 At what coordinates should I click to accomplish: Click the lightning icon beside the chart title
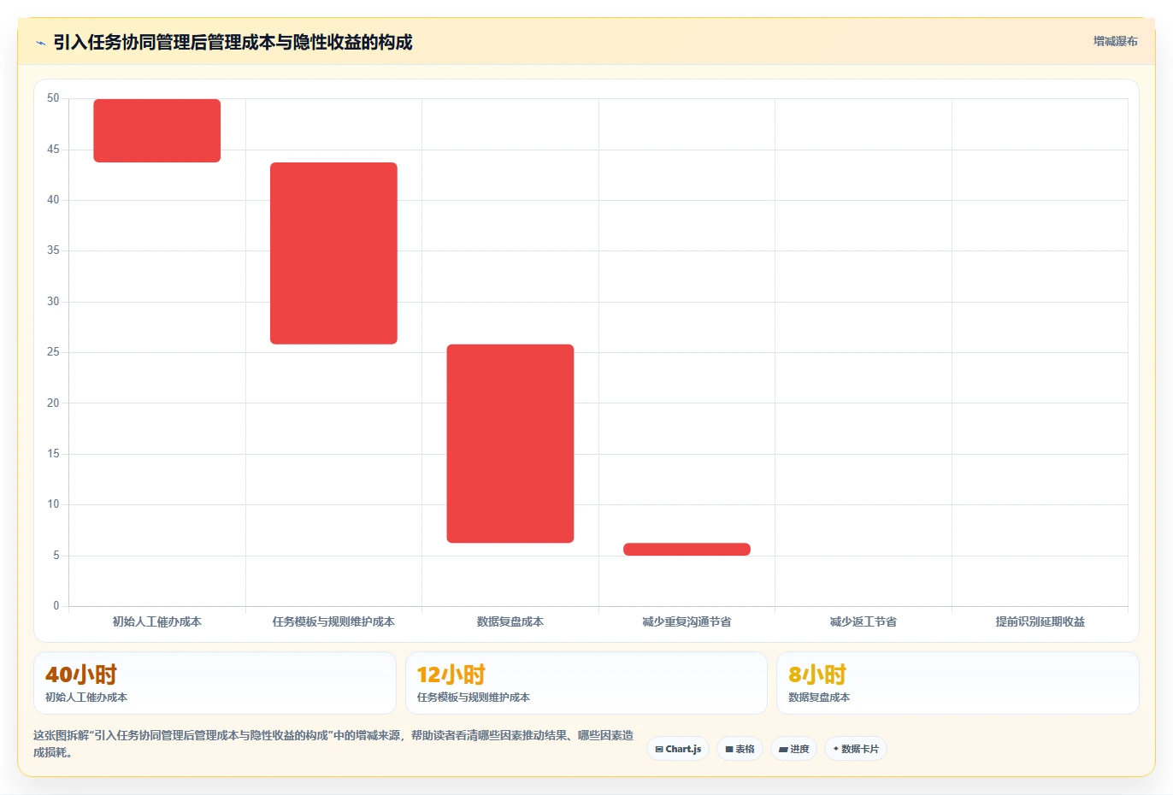40,43
